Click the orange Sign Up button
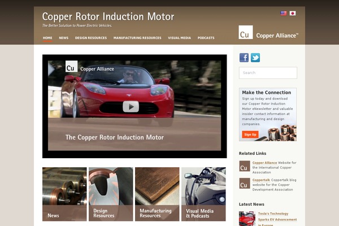The height and width of the screenshot is (226, 339). 250,134
